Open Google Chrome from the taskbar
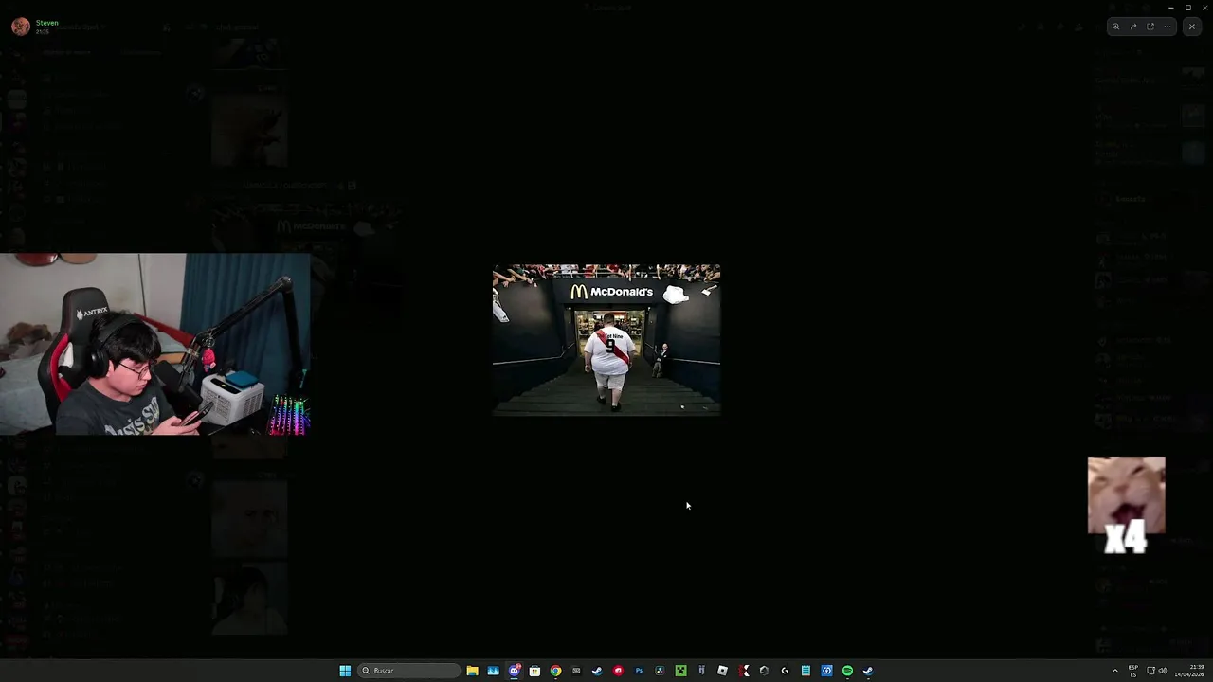The height and width of the screenshot is (682, 1213). [x=555, y=671]
